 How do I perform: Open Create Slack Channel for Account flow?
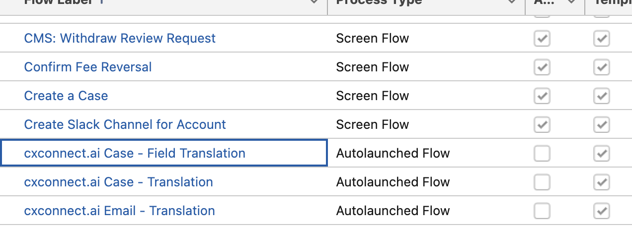pyautogui.click(x=125, y=125)
